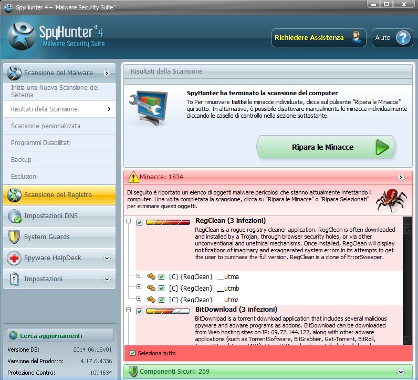
Task: Click the BitDownload (3 infezioni) heading
Action: tap(236, 309)
